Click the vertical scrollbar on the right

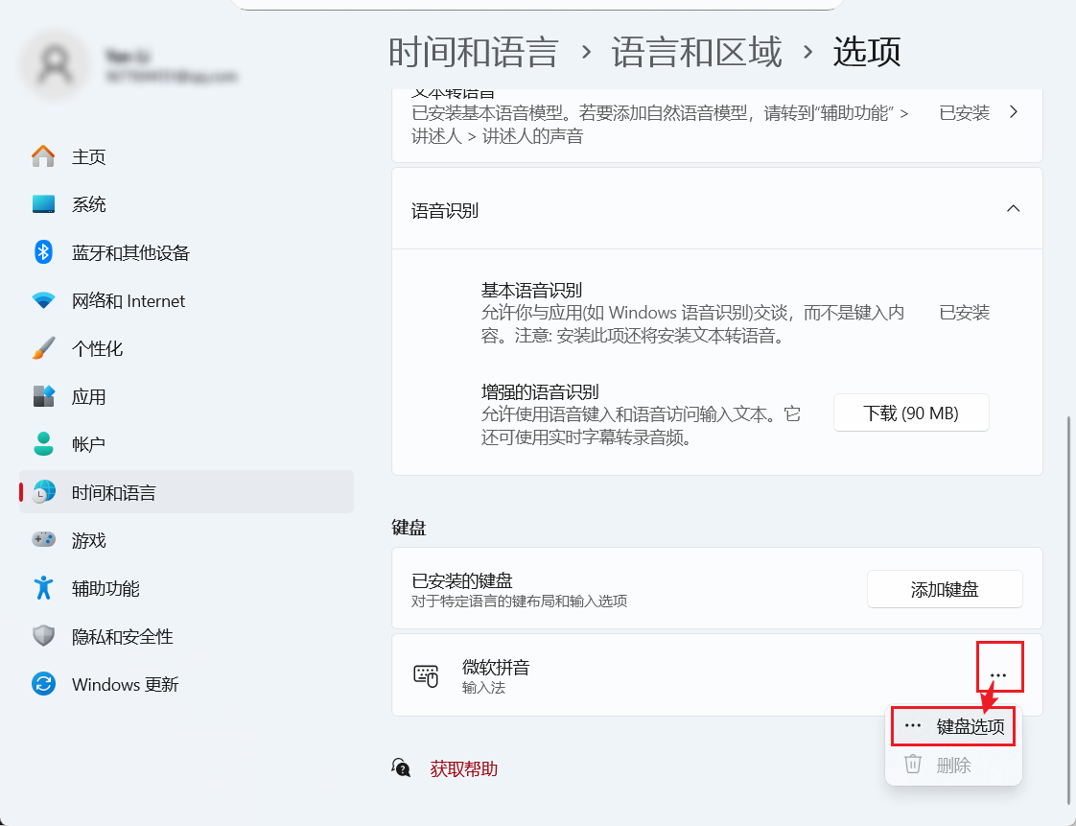(1068, 609)
